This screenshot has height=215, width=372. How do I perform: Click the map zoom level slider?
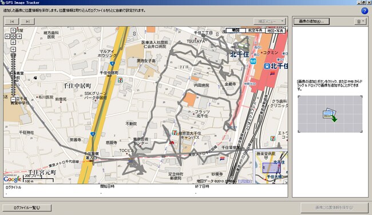13,75
